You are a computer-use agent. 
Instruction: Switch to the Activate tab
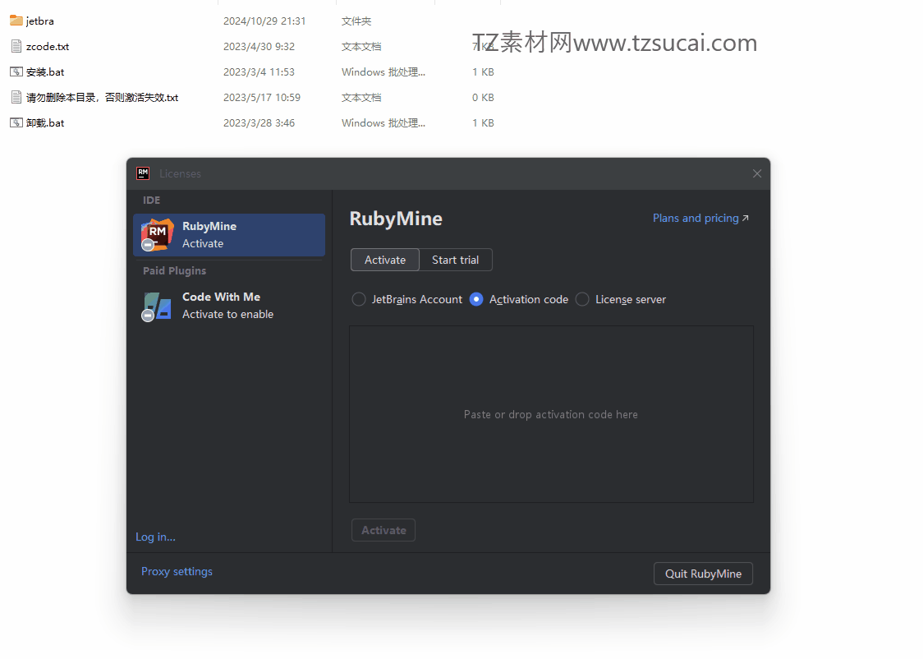[x=385, y=260]
